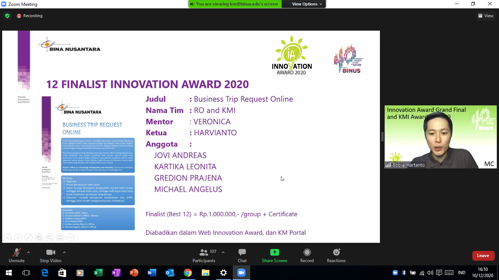Stop Video camera button
Image resolution: width=499 pixels, height=280 pixels.
[x=50, y=255]
